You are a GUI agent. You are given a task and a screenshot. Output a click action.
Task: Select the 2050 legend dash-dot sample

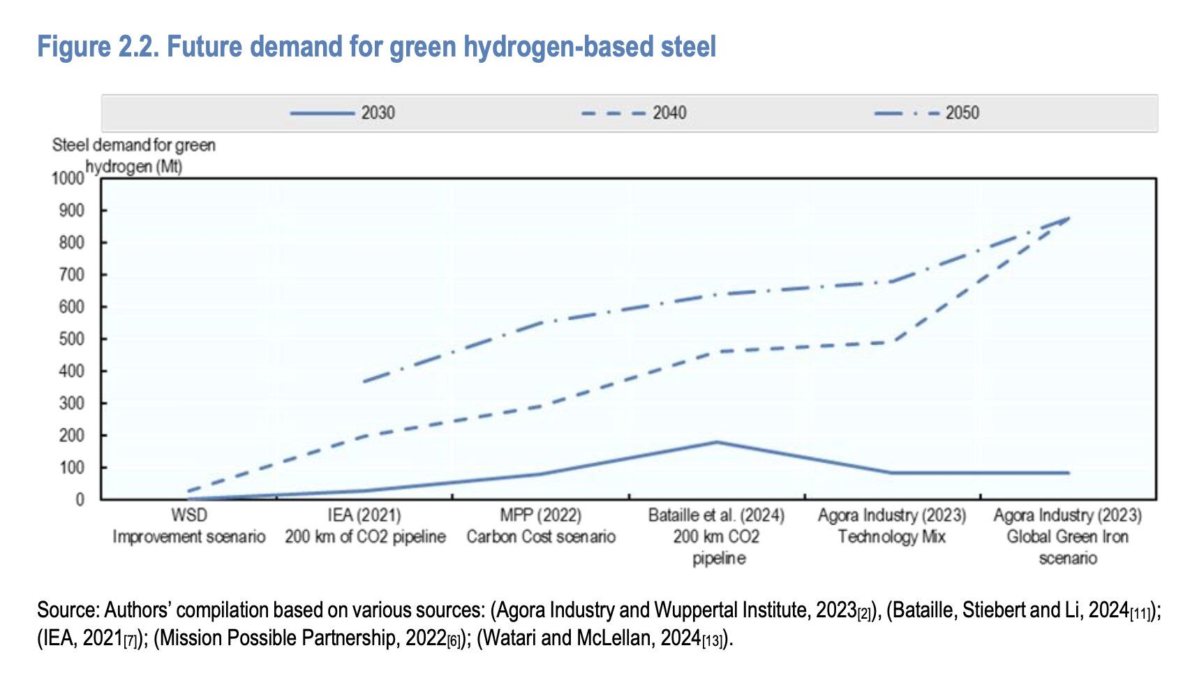point(907,112)
